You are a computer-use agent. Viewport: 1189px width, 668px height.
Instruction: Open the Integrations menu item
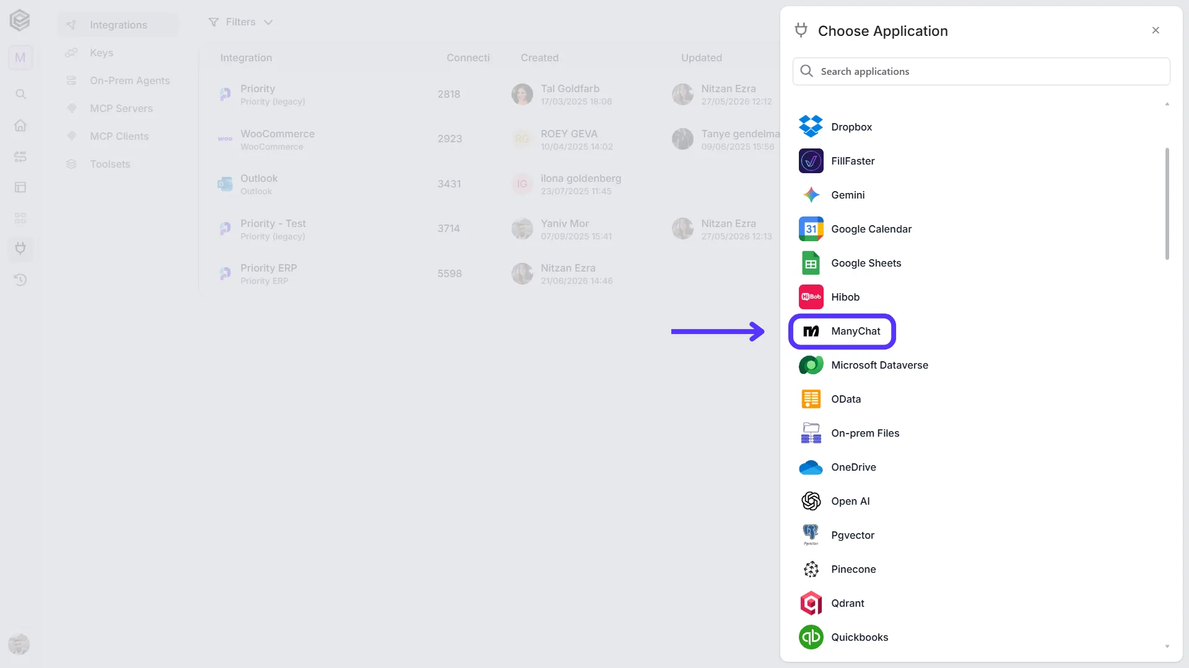pyautogui.click(x=118, y=25)
